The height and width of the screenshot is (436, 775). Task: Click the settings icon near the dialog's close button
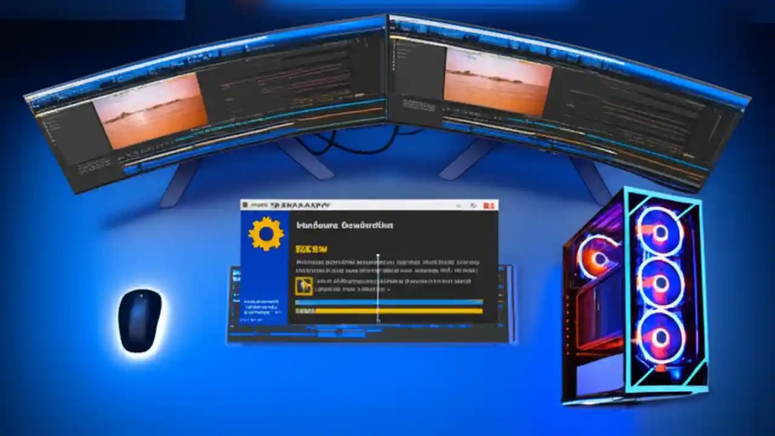pos(474,206)
